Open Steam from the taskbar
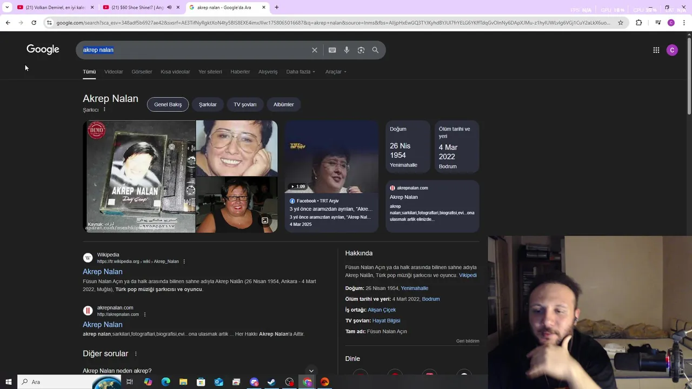Viewport: 692px width, 389px height. coord(271,382)
